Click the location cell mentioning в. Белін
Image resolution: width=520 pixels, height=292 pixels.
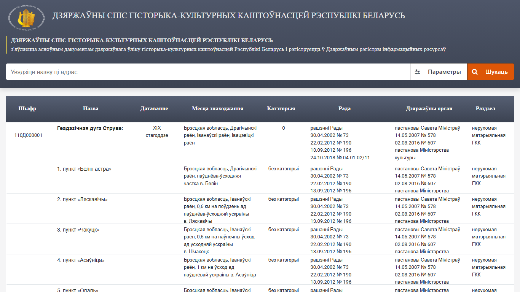220,176
